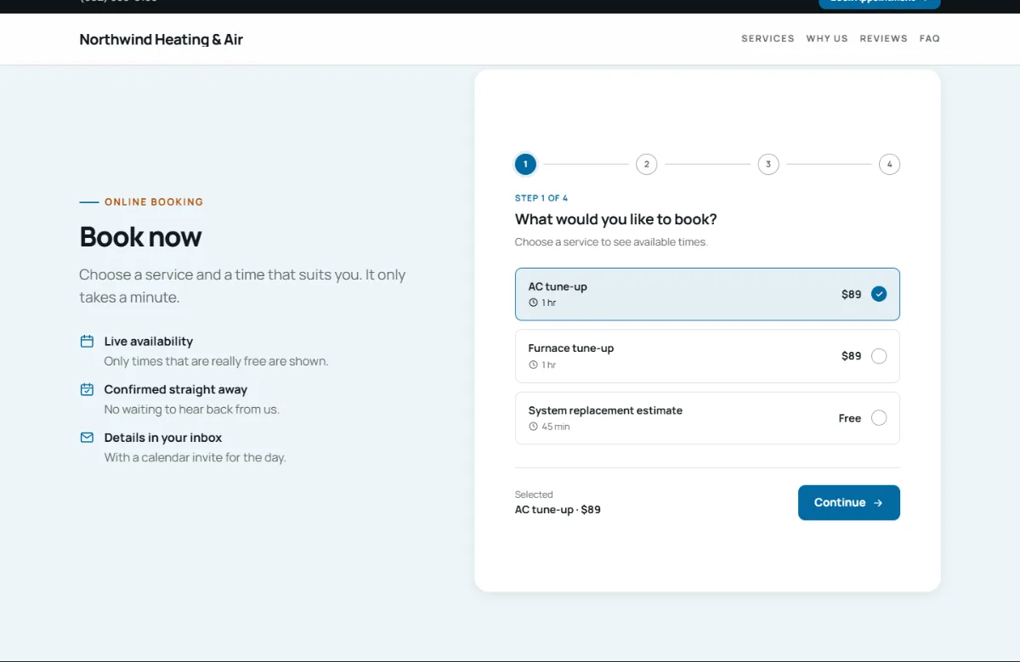Go to step 2 indicator
Image resolution: width=1020 pixels, height=662 pixels.
pyautogui.click(x=647, y=164)
